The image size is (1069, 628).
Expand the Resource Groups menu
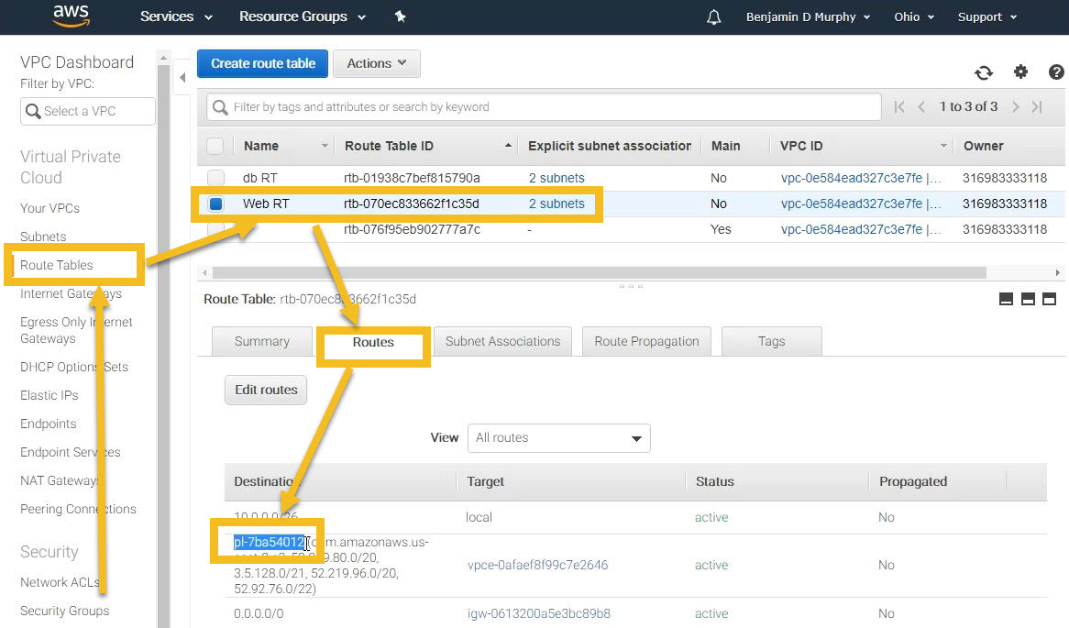click(x=302, y=17)
